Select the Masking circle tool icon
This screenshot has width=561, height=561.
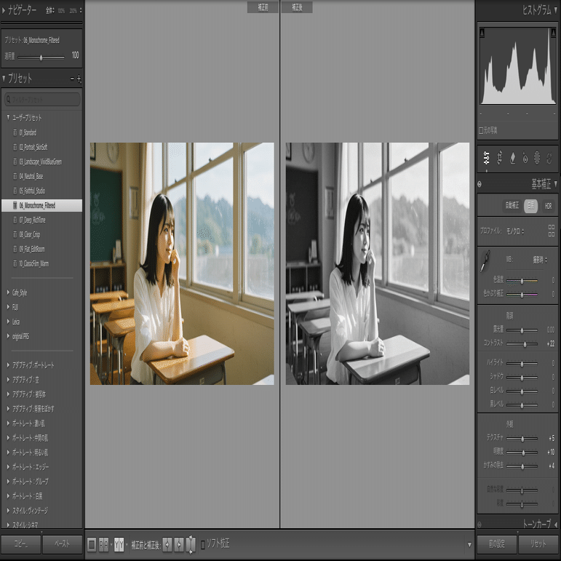537,158
